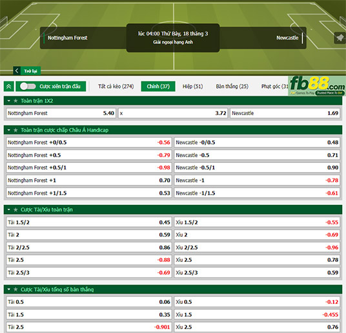
Task: Collapse the Châu Á Handicap section
Action: 9,130
